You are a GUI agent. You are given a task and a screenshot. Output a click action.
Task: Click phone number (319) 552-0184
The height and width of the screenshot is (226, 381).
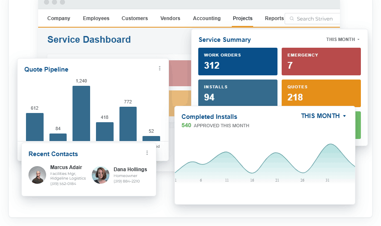tap(63, 184)
